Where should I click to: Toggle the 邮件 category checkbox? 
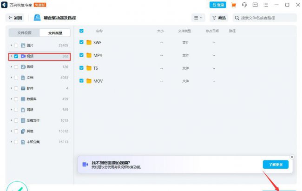16,88
